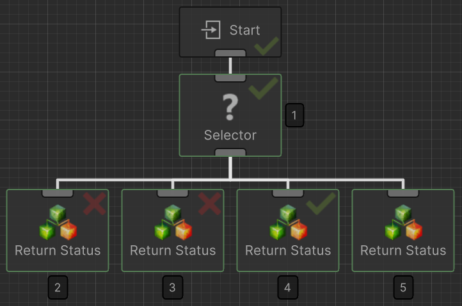Click red X failure mark above badge 2
This screenshot has width=462, height=306.
[94, 204]
